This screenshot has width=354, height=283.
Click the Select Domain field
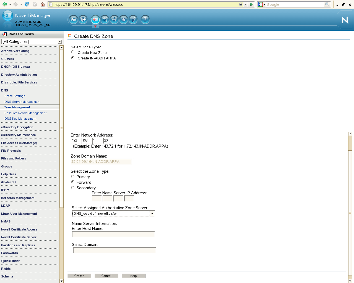[114, 250]
